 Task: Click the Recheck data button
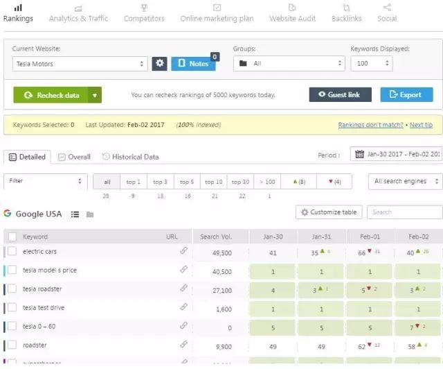coord(51,95)
